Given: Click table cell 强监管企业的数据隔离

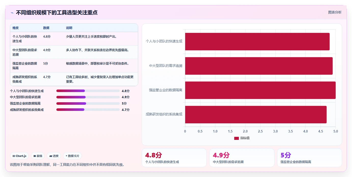Looking at the screenshot, I should click(25, 66).
